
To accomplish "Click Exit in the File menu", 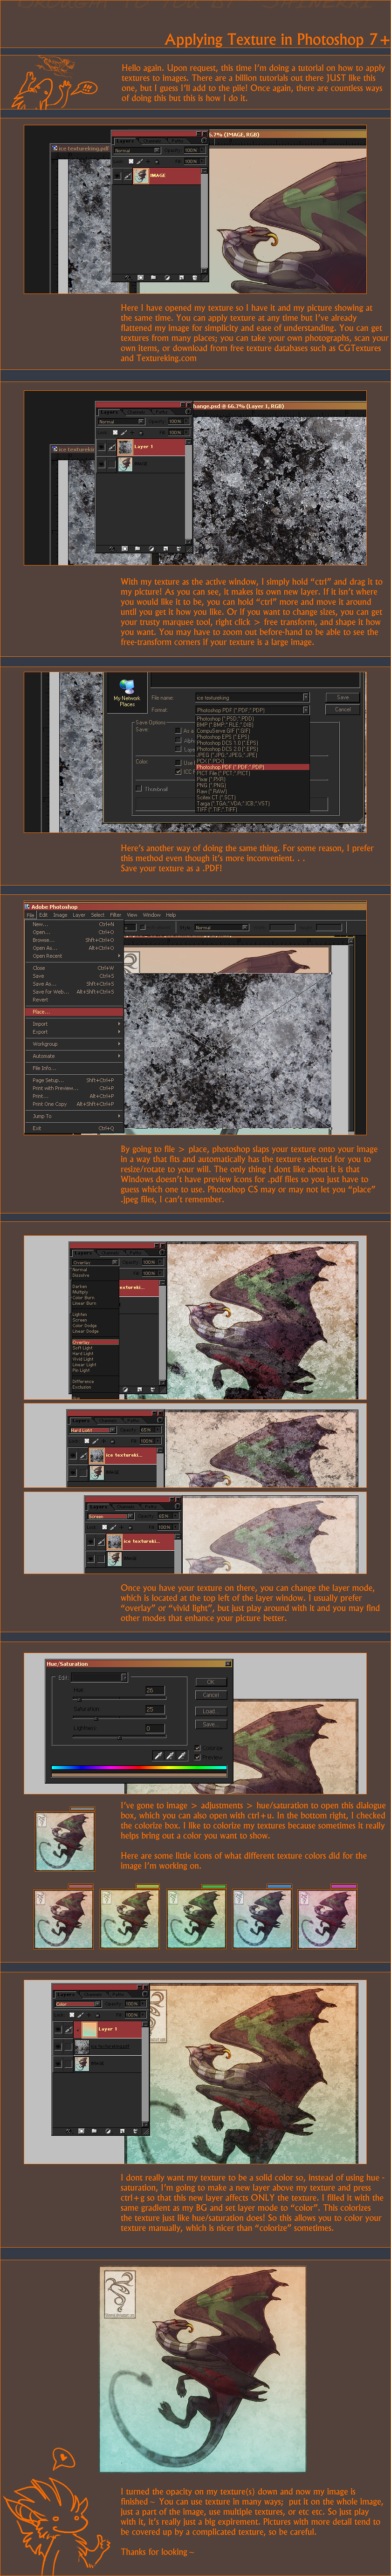I will click(74, 1128).
